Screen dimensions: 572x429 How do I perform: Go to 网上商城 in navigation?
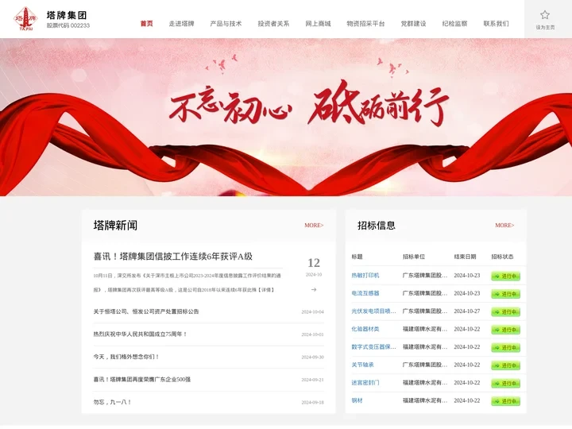pos(318,24)
